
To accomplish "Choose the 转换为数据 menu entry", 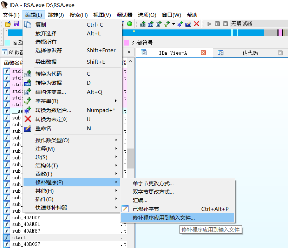I will click(72, 83).
